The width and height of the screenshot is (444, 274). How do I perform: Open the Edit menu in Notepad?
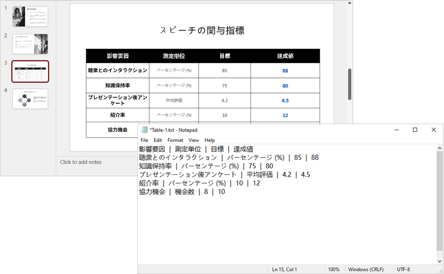pyautogui.click(x=158, y=140)
